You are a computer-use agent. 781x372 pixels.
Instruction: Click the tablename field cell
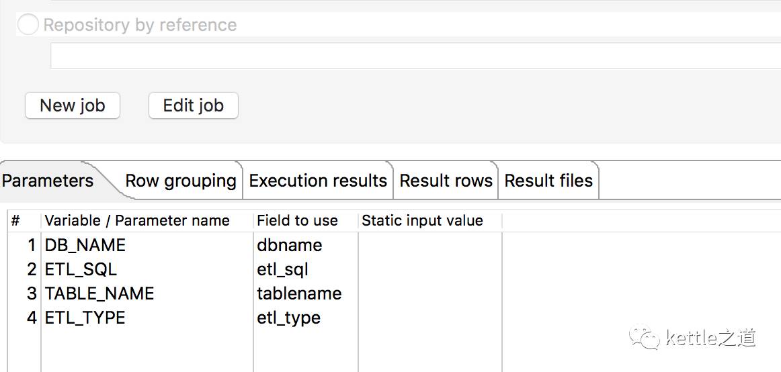pyautogui.click(x=299, y=293)
